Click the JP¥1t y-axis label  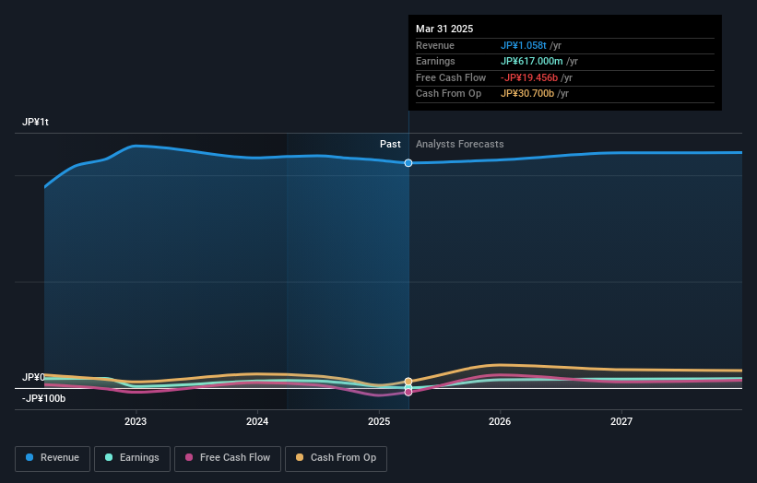pos(35,122)
